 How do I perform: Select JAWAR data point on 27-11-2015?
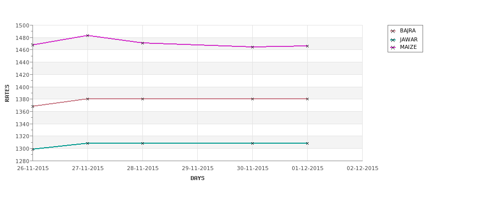pos(87,143)
